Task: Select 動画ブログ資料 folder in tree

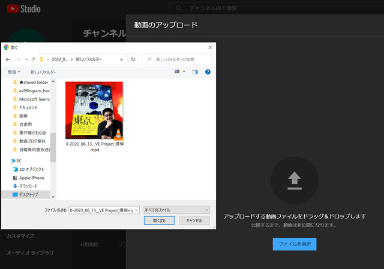Action: (29, 141)
